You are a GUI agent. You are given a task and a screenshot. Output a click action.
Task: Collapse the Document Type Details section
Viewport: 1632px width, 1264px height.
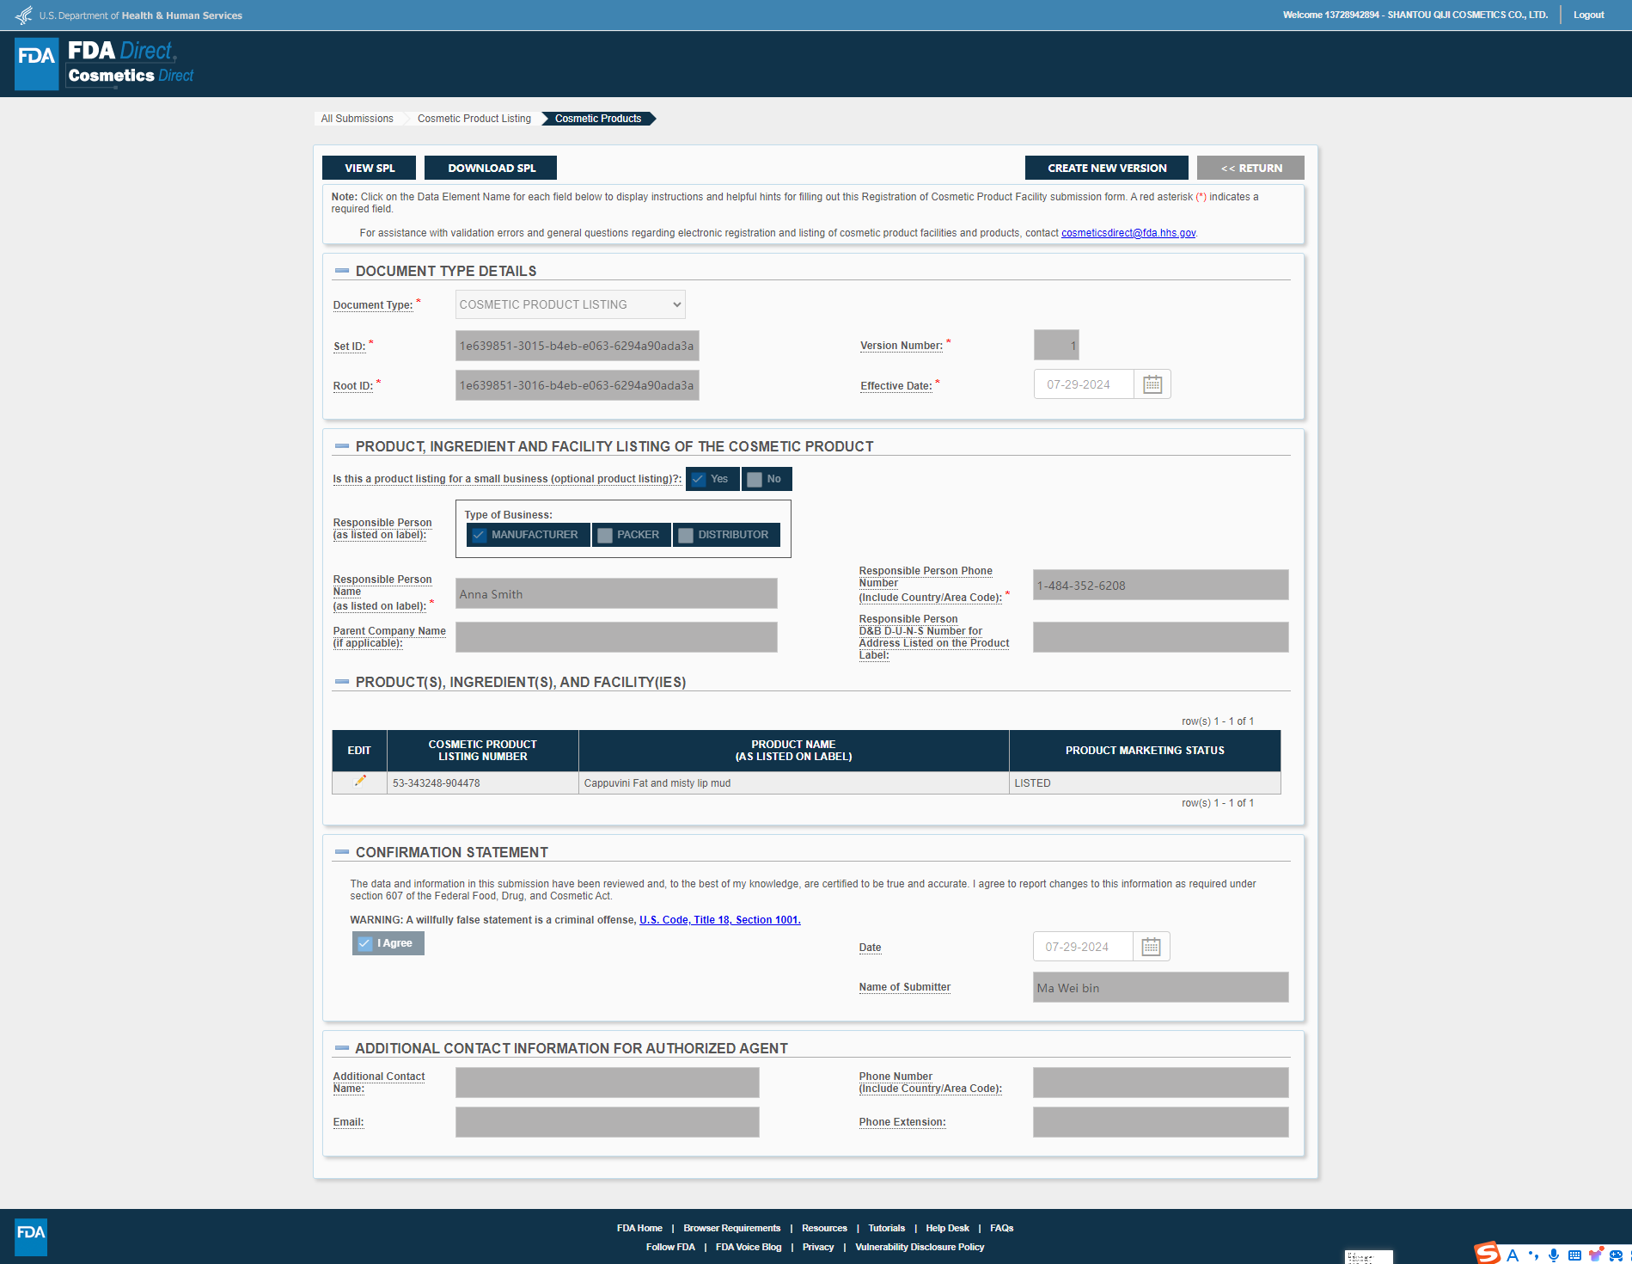point(342,271)
